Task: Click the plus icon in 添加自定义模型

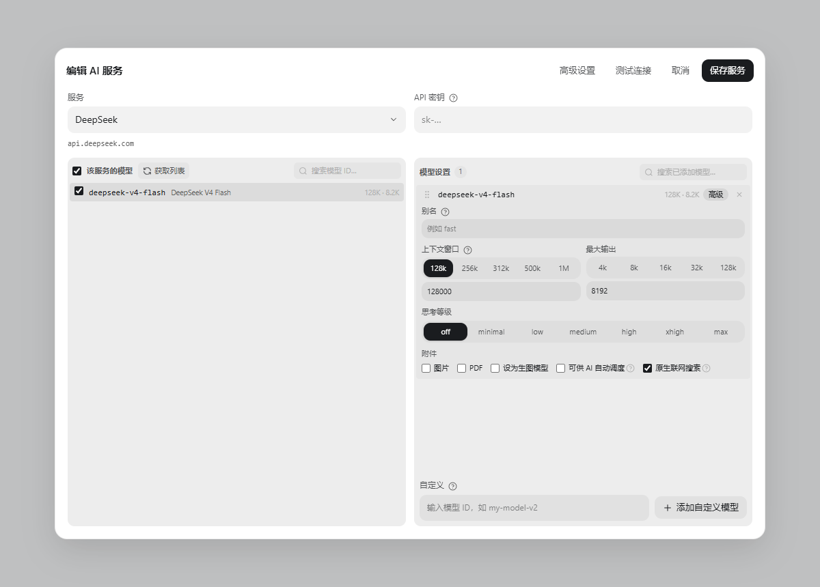Action: tap(668, 508)
